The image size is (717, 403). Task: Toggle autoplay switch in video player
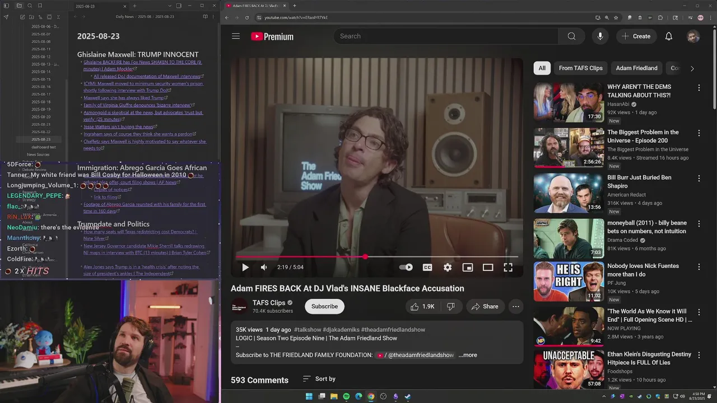(406, 268)
